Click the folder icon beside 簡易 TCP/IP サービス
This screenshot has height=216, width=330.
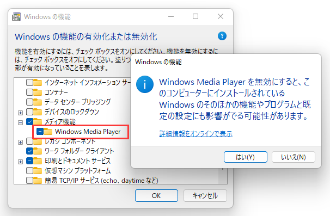coord(38,180)
